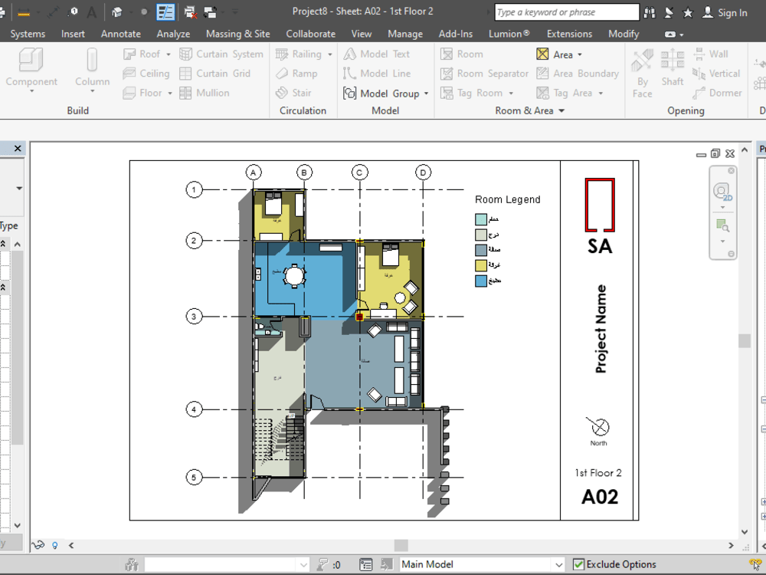Click the Model Group tool
Screen dimensions: 766x575
(381, 94)
